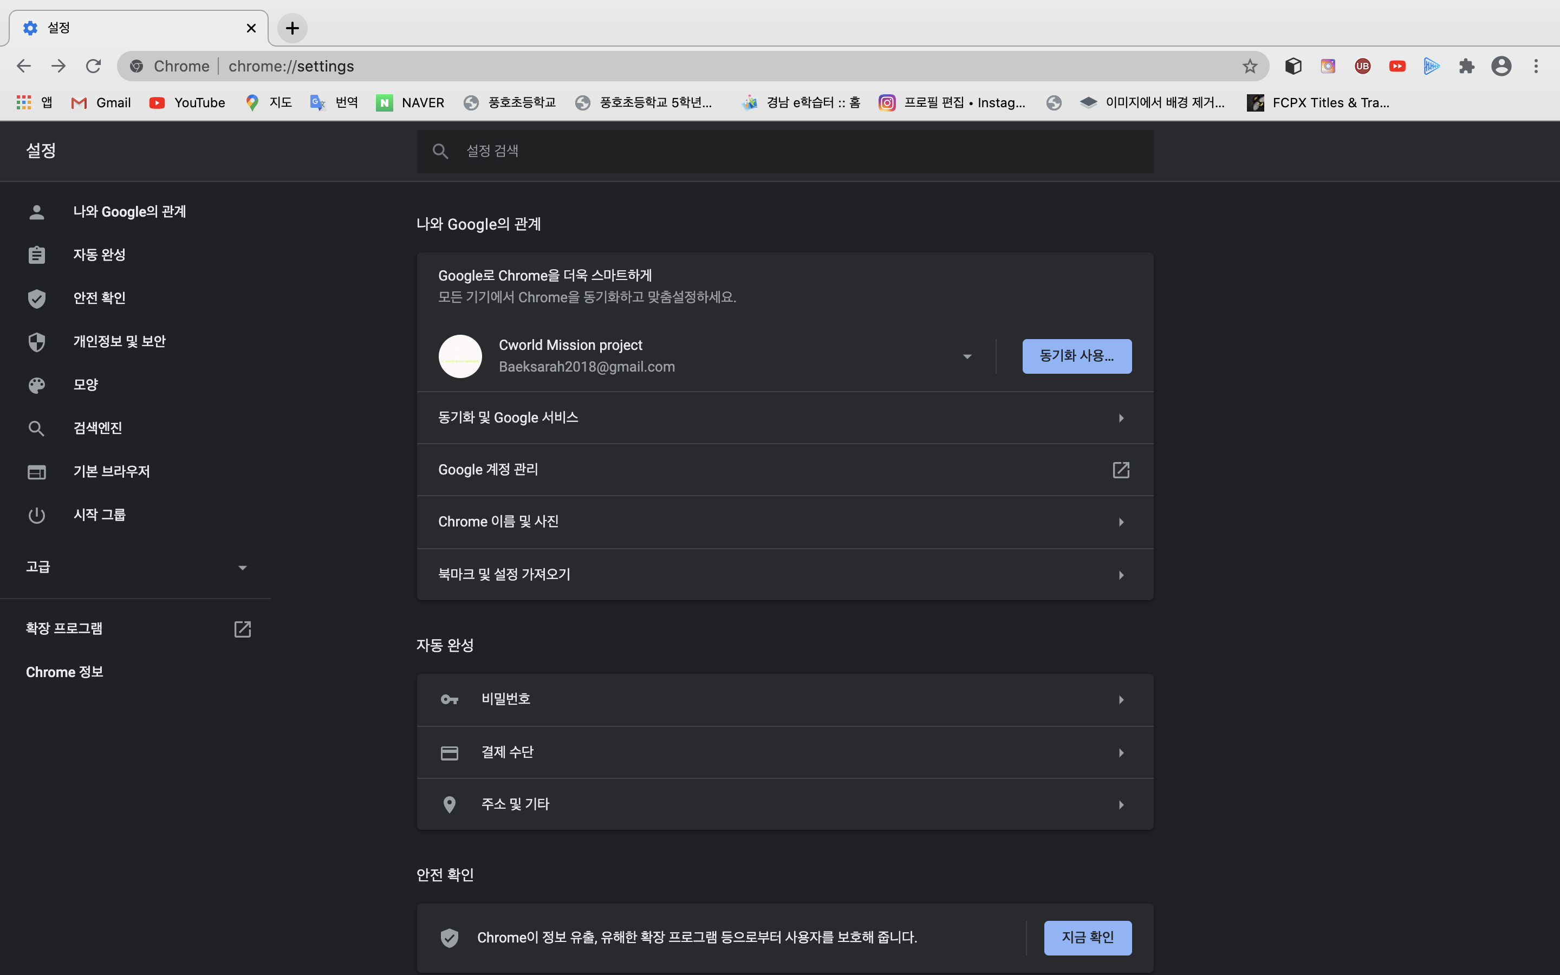Open the red YouTube extension icon in toolbar

(x=1397, y=66)
